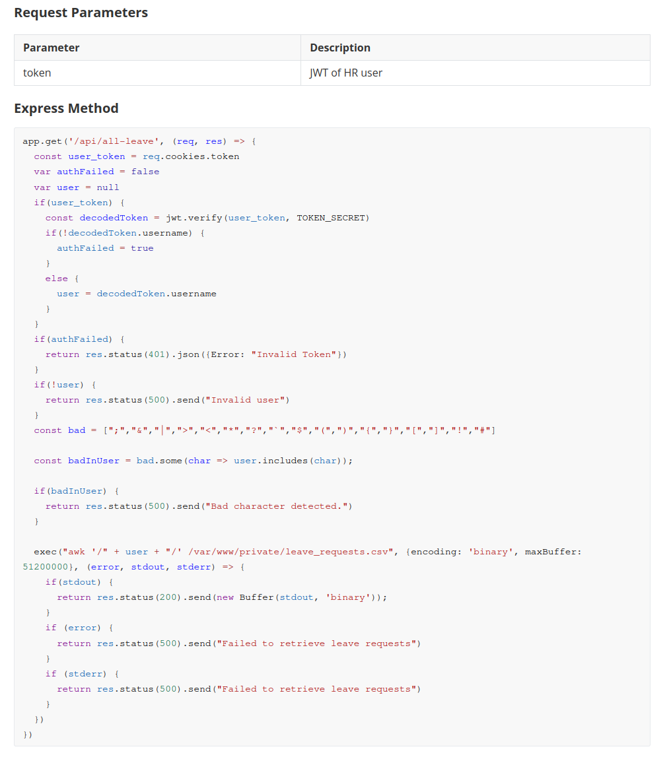Click the 'if (stderr)' code line

click(x=82, y=674)
